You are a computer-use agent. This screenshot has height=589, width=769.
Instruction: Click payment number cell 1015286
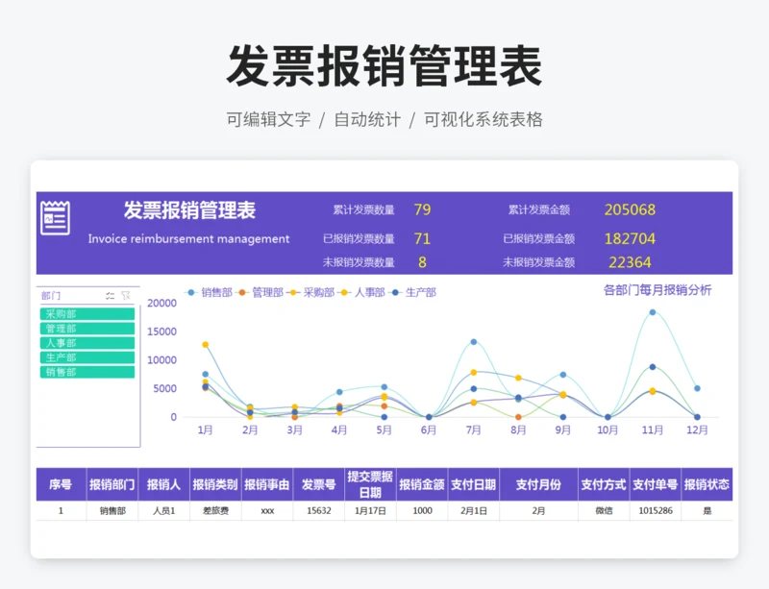pyautogui.click(x=656, y=510)
